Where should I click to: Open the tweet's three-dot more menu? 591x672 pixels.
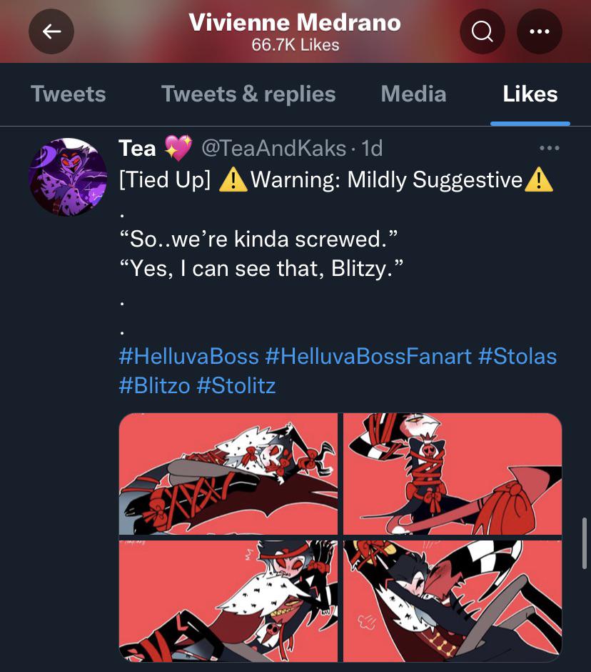coord(550,148)
